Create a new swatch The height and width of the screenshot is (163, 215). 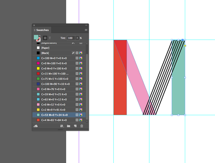tap(75, 126)
